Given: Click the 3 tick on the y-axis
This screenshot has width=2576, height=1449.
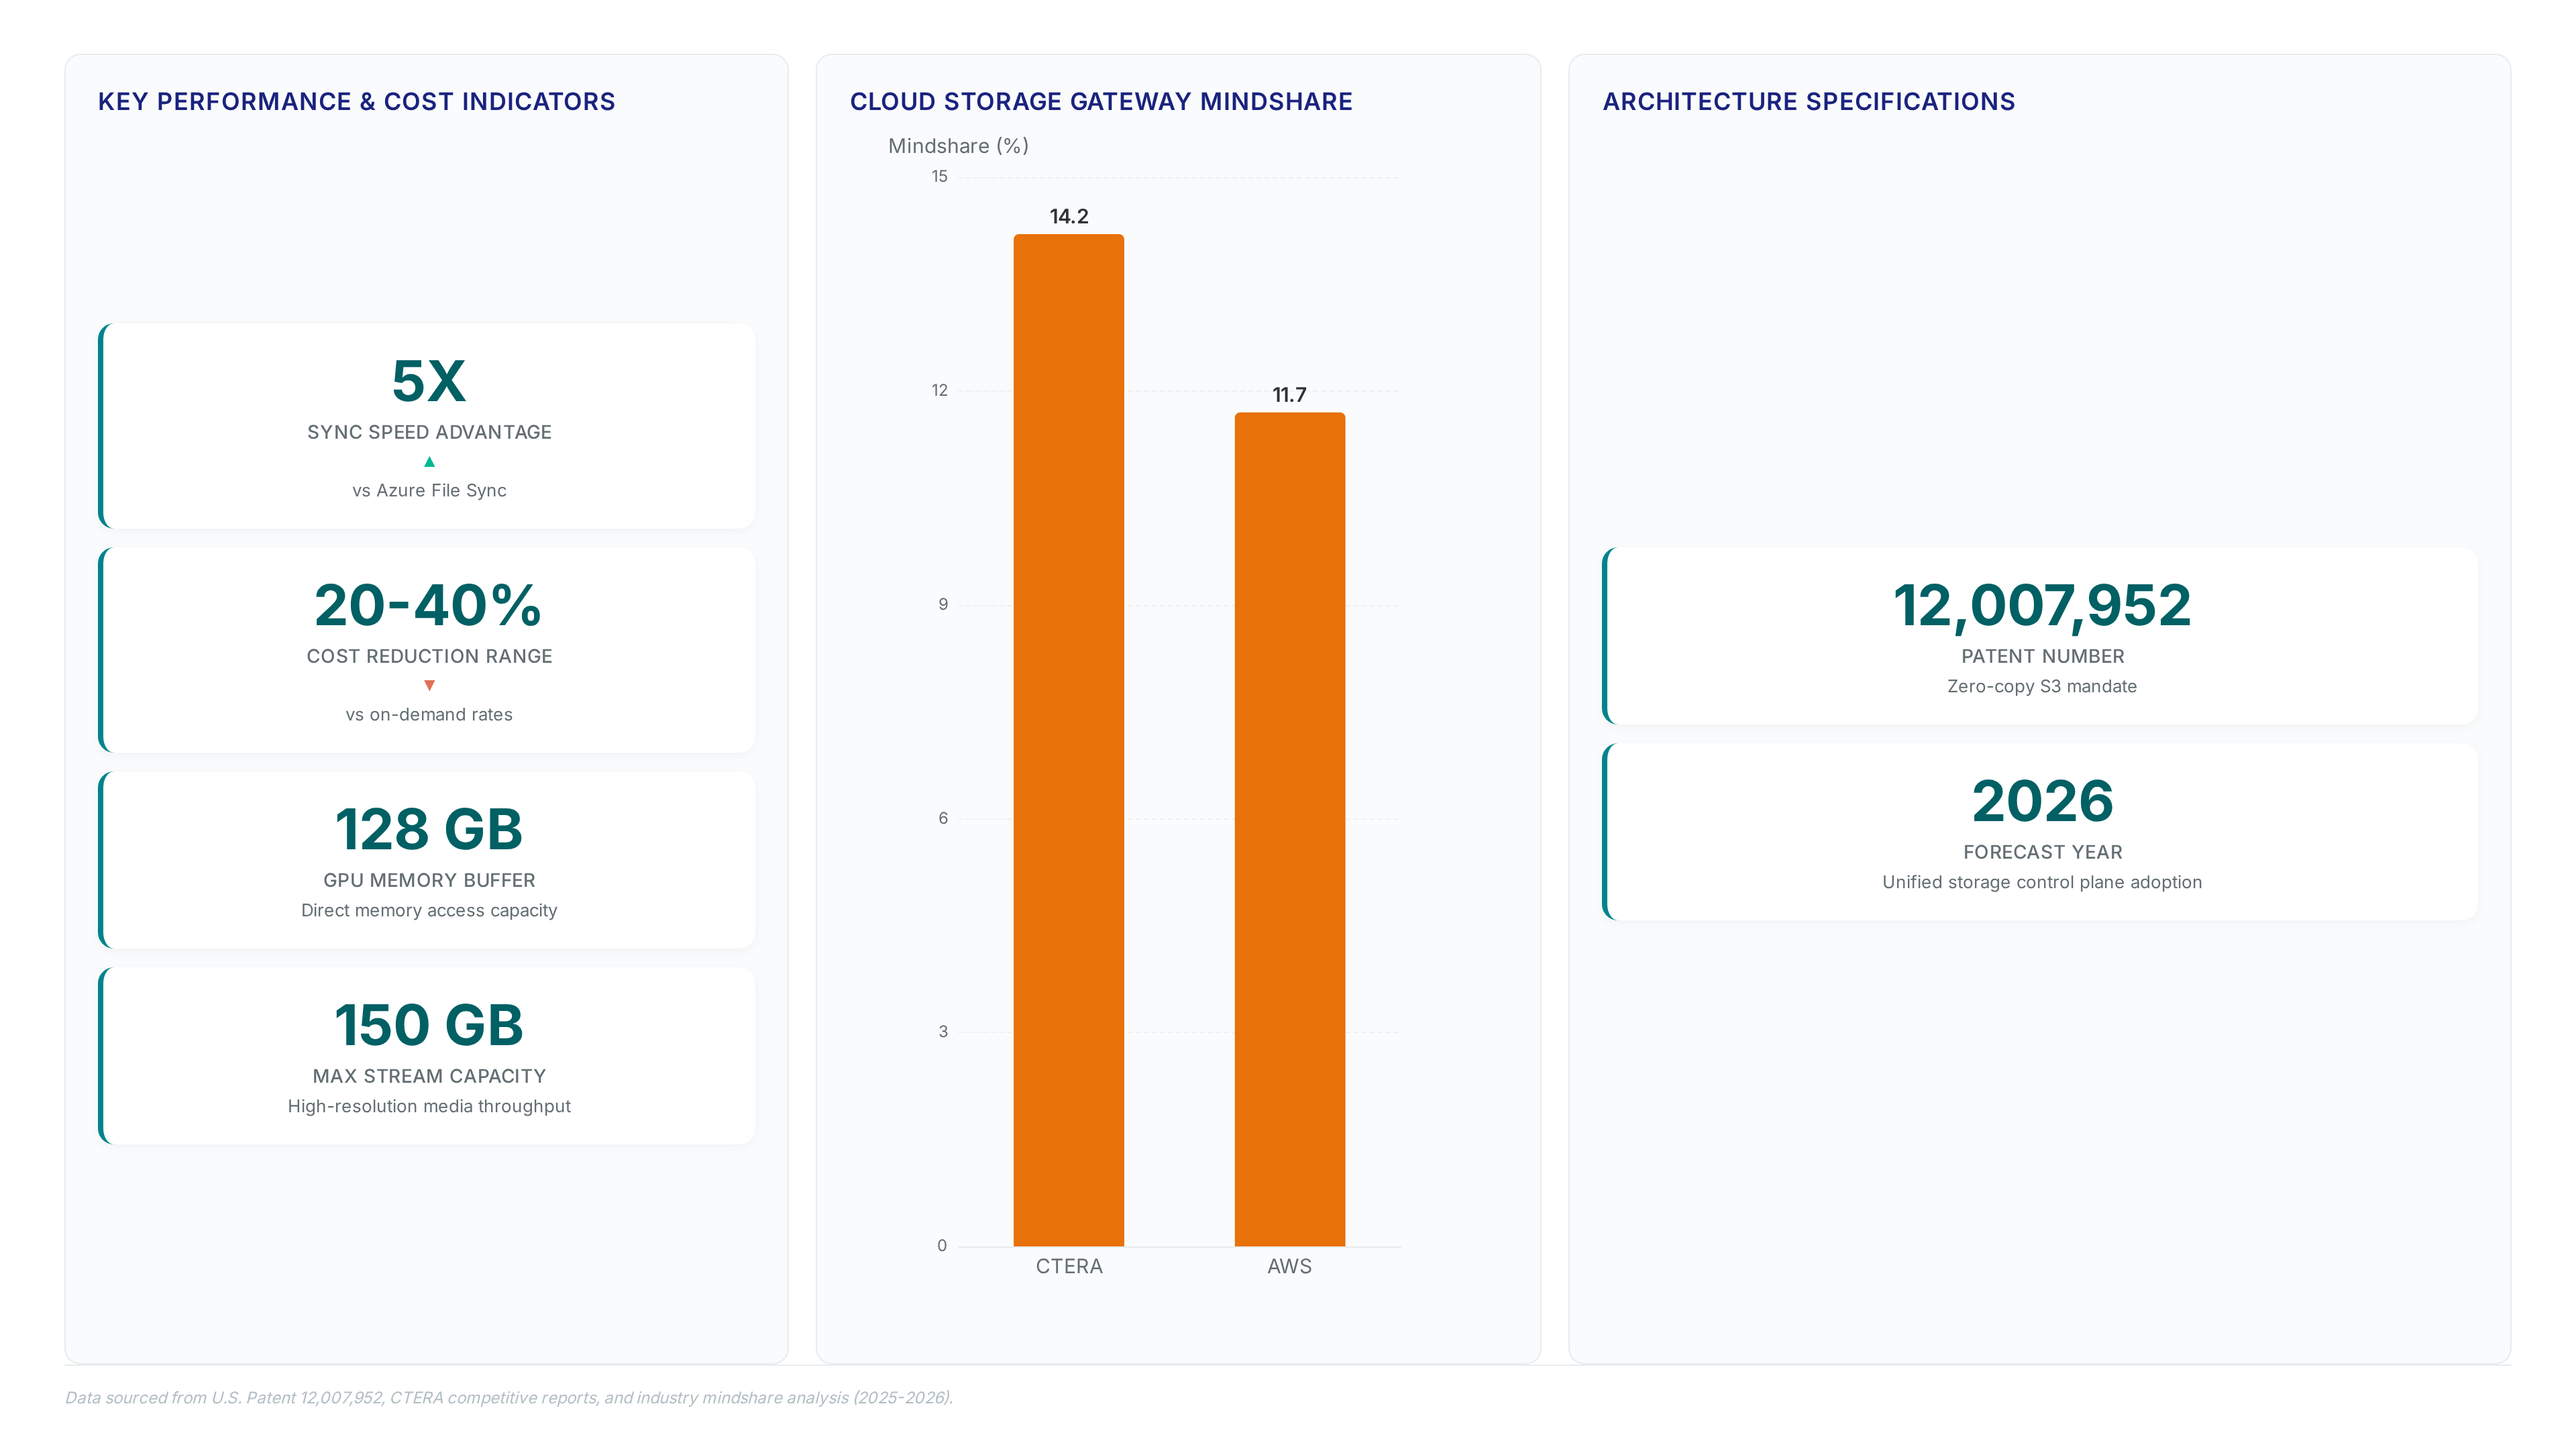Looking at the screenshot, I should (943, 1032).
